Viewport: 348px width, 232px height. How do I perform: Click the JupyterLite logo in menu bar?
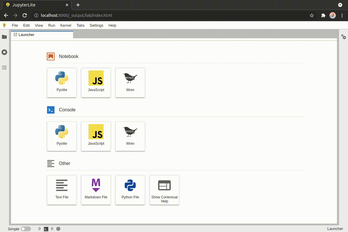tap(4, 25)
